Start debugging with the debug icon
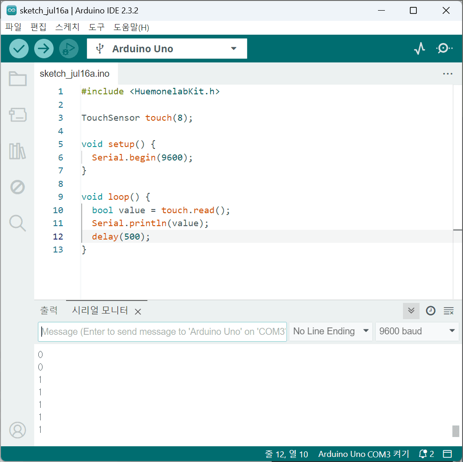 (x=69, y=49)
